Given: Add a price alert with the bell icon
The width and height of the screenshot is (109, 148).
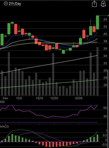Looking at the screenshot, I should (x=103, y=4).
